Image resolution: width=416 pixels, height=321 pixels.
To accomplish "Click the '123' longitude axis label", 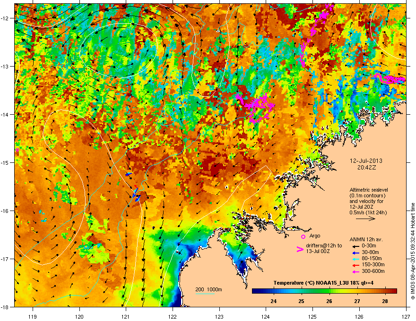I will pyautogui.click(x=219, y=316).
